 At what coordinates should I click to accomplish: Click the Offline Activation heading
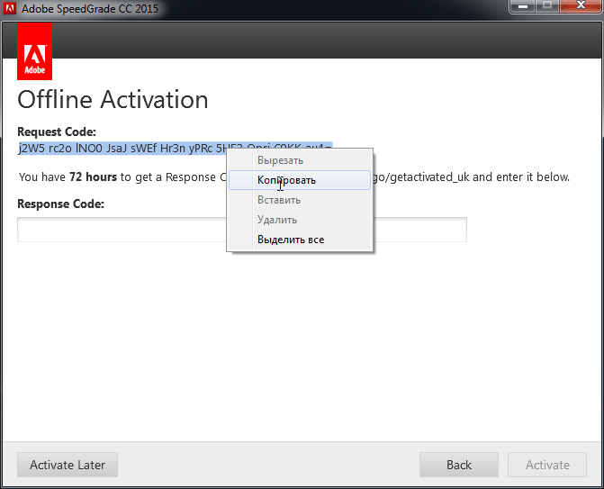(113, 100)
